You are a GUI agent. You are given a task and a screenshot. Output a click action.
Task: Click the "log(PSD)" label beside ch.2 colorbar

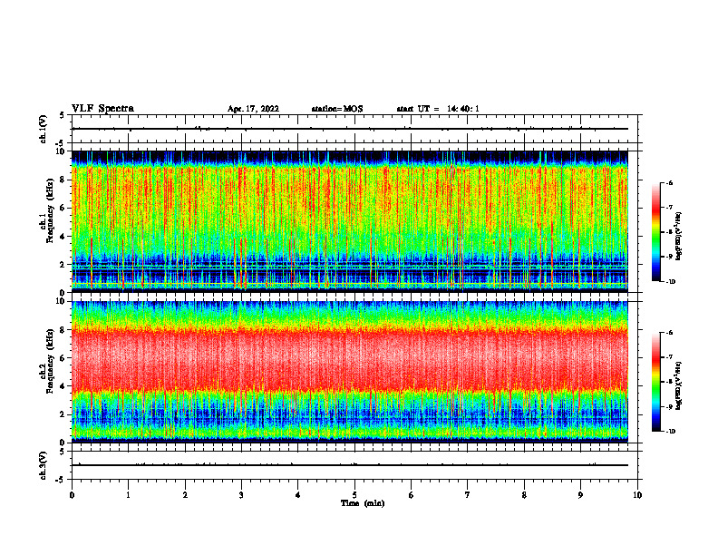[678, 385]
